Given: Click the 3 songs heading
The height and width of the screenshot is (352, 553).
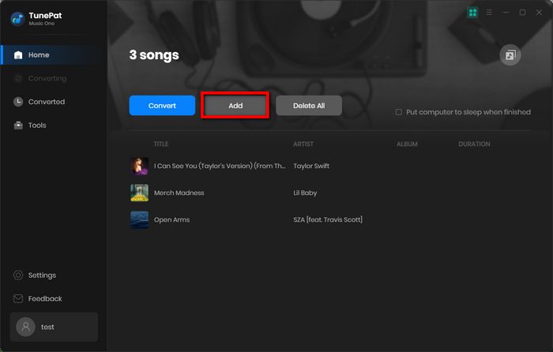Looking at the screenshot, I should pyautogui.click(x=154, y=55).
